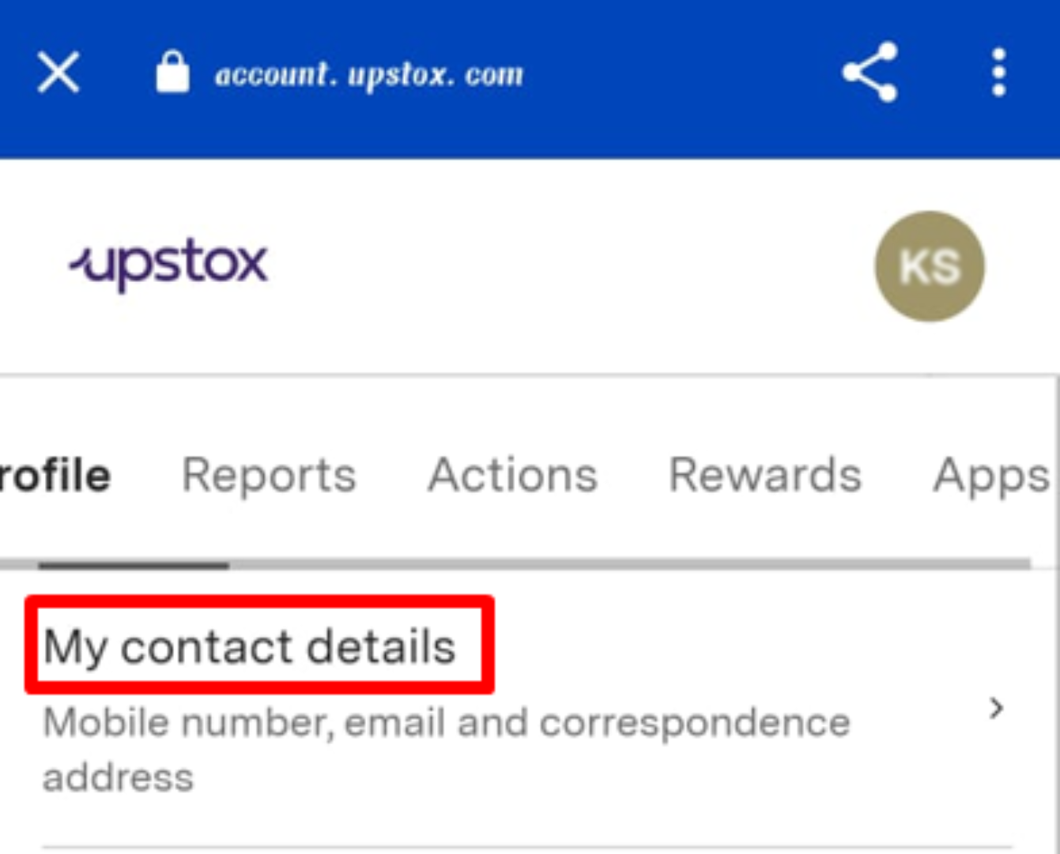The image size is (1060, 854).
Task: Select the Profile tab
Action: pyautogui.click(x=54, y=476)
